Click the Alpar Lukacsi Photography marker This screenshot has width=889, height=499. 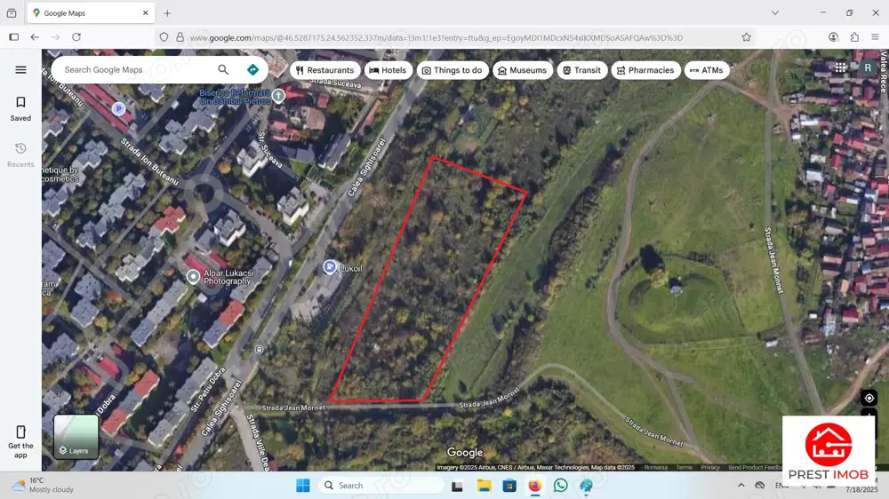point(193,276)
